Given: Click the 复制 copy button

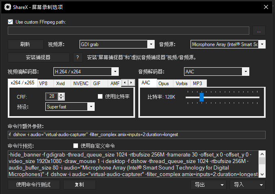Looking at the screenshot, I should pyautogui.click(x=80, y=185).
